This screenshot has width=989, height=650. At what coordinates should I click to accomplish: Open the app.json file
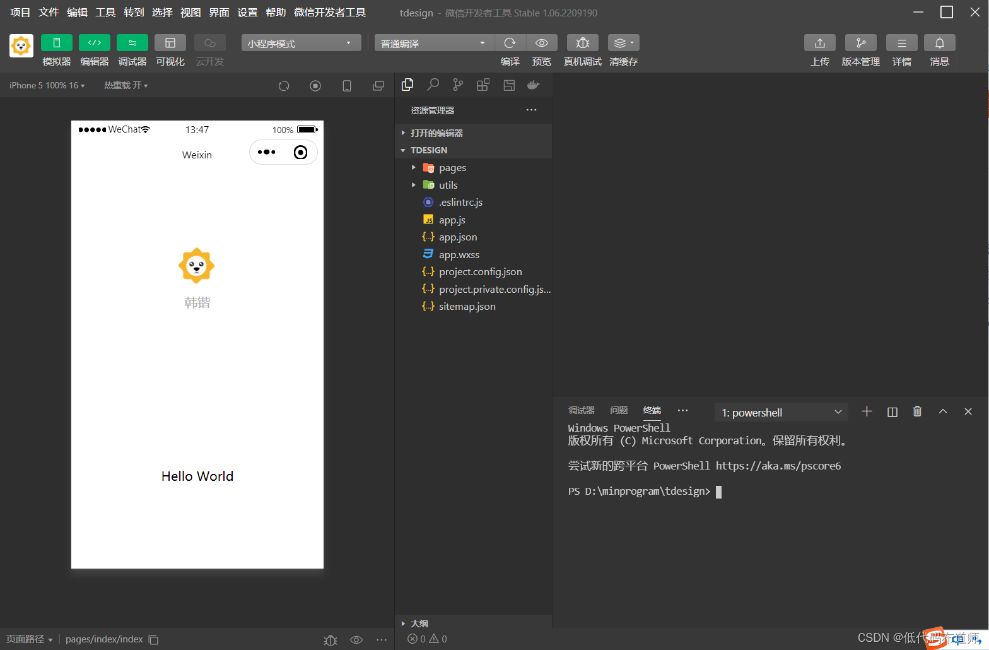click(473, 237)
